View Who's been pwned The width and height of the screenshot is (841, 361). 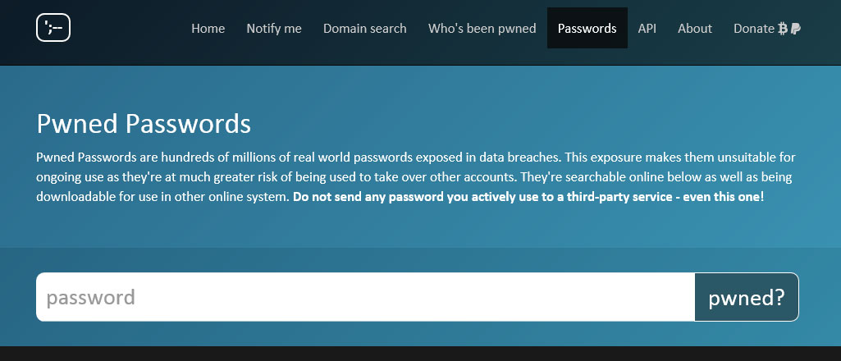[482, 29]
